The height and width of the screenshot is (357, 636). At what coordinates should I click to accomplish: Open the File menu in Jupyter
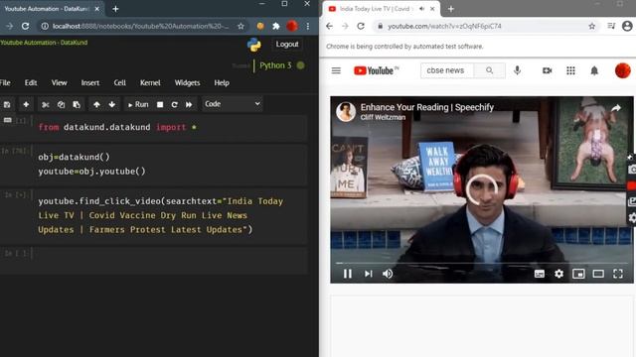[x=5, y=82]
